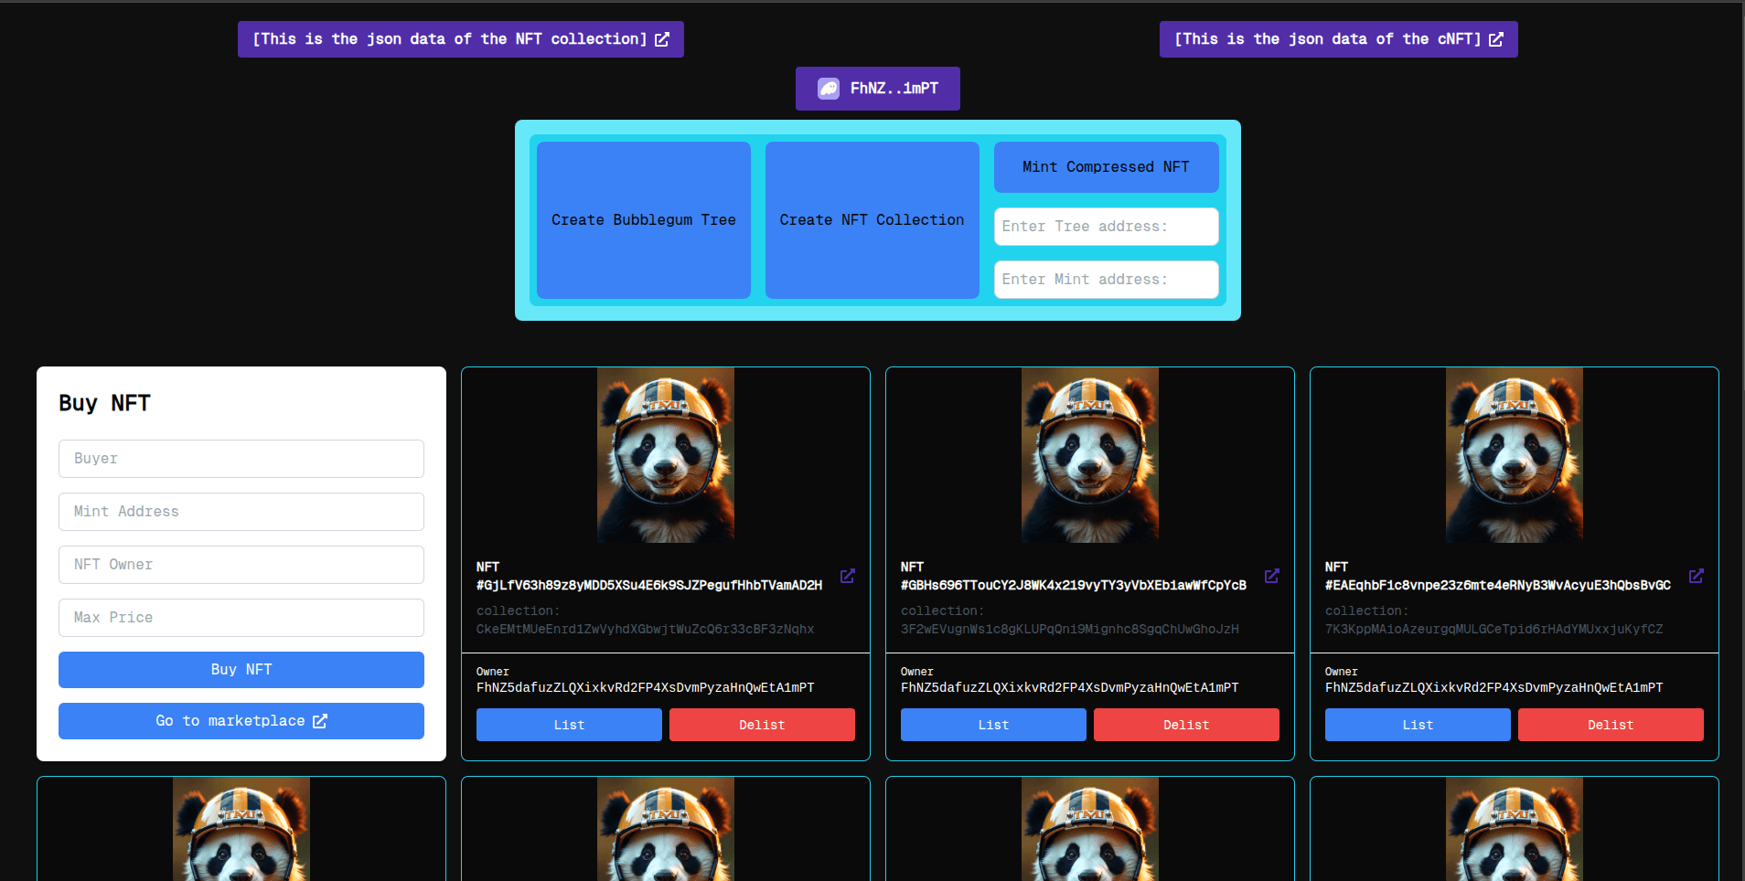Focus the Max Price input field
This screenshot has height=881, width=1745.
click(x=241, y=617)
